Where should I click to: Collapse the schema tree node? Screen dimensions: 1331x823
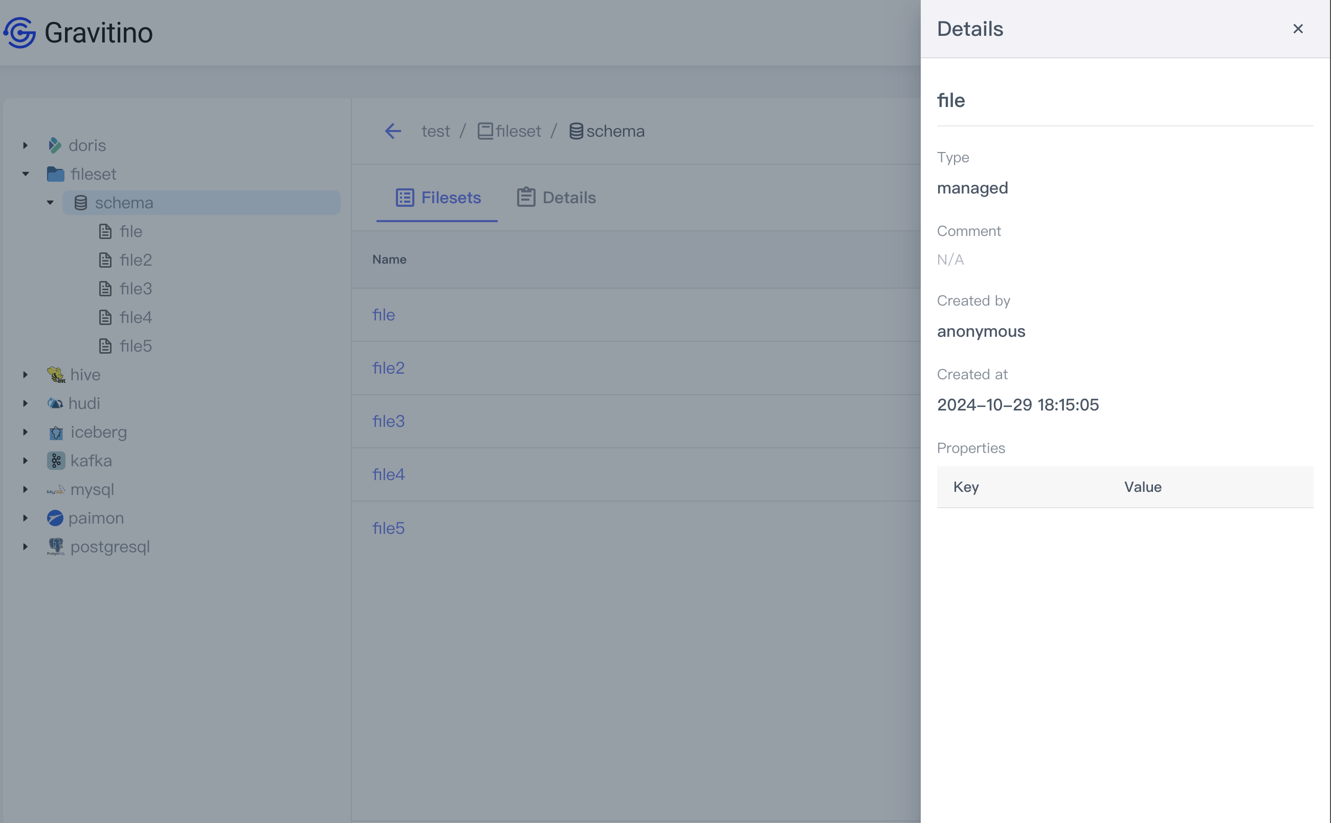50,203
